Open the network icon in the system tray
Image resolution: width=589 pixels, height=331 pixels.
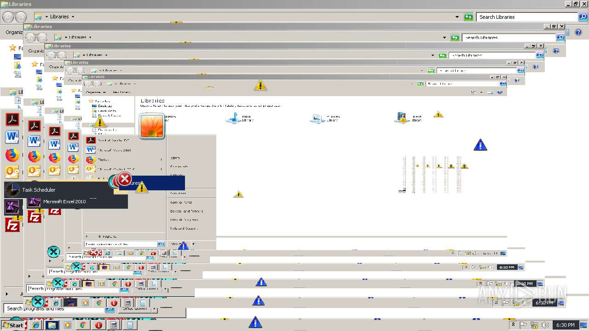[534, 325]
